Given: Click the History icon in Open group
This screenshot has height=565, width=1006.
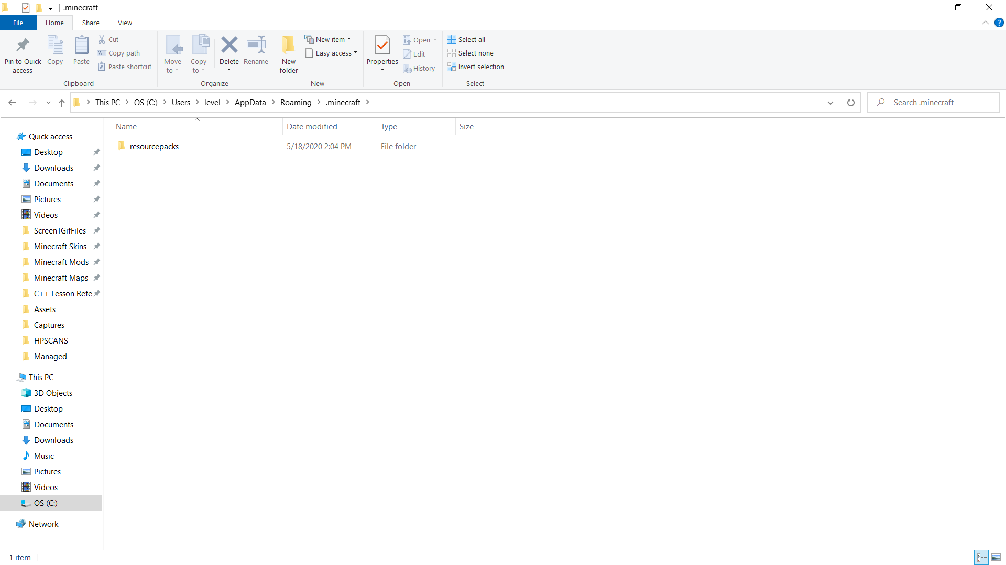Looking at the screenshot, I should tap(407, 68).
